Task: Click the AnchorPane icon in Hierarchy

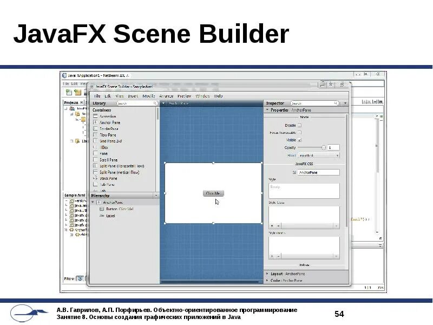Action: 99,202
